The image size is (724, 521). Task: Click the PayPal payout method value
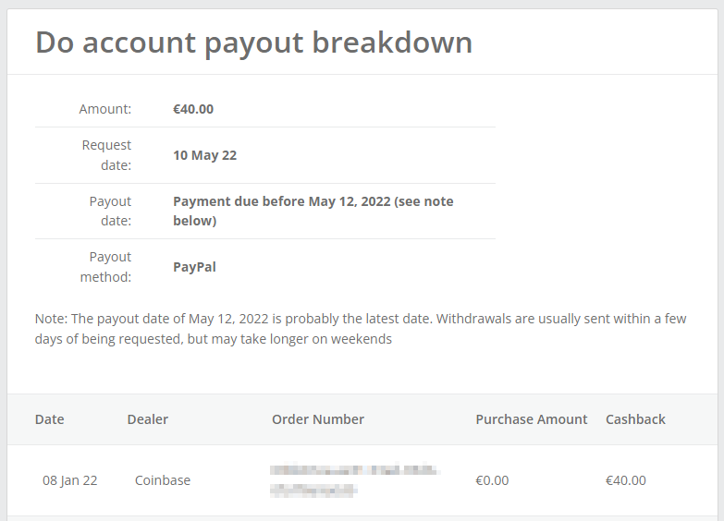(194, 267)
